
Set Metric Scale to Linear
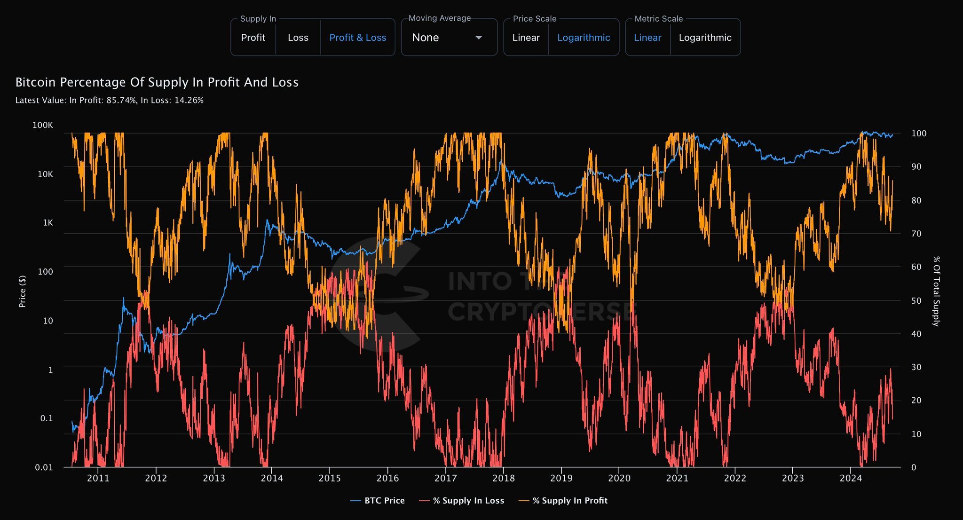647,38
